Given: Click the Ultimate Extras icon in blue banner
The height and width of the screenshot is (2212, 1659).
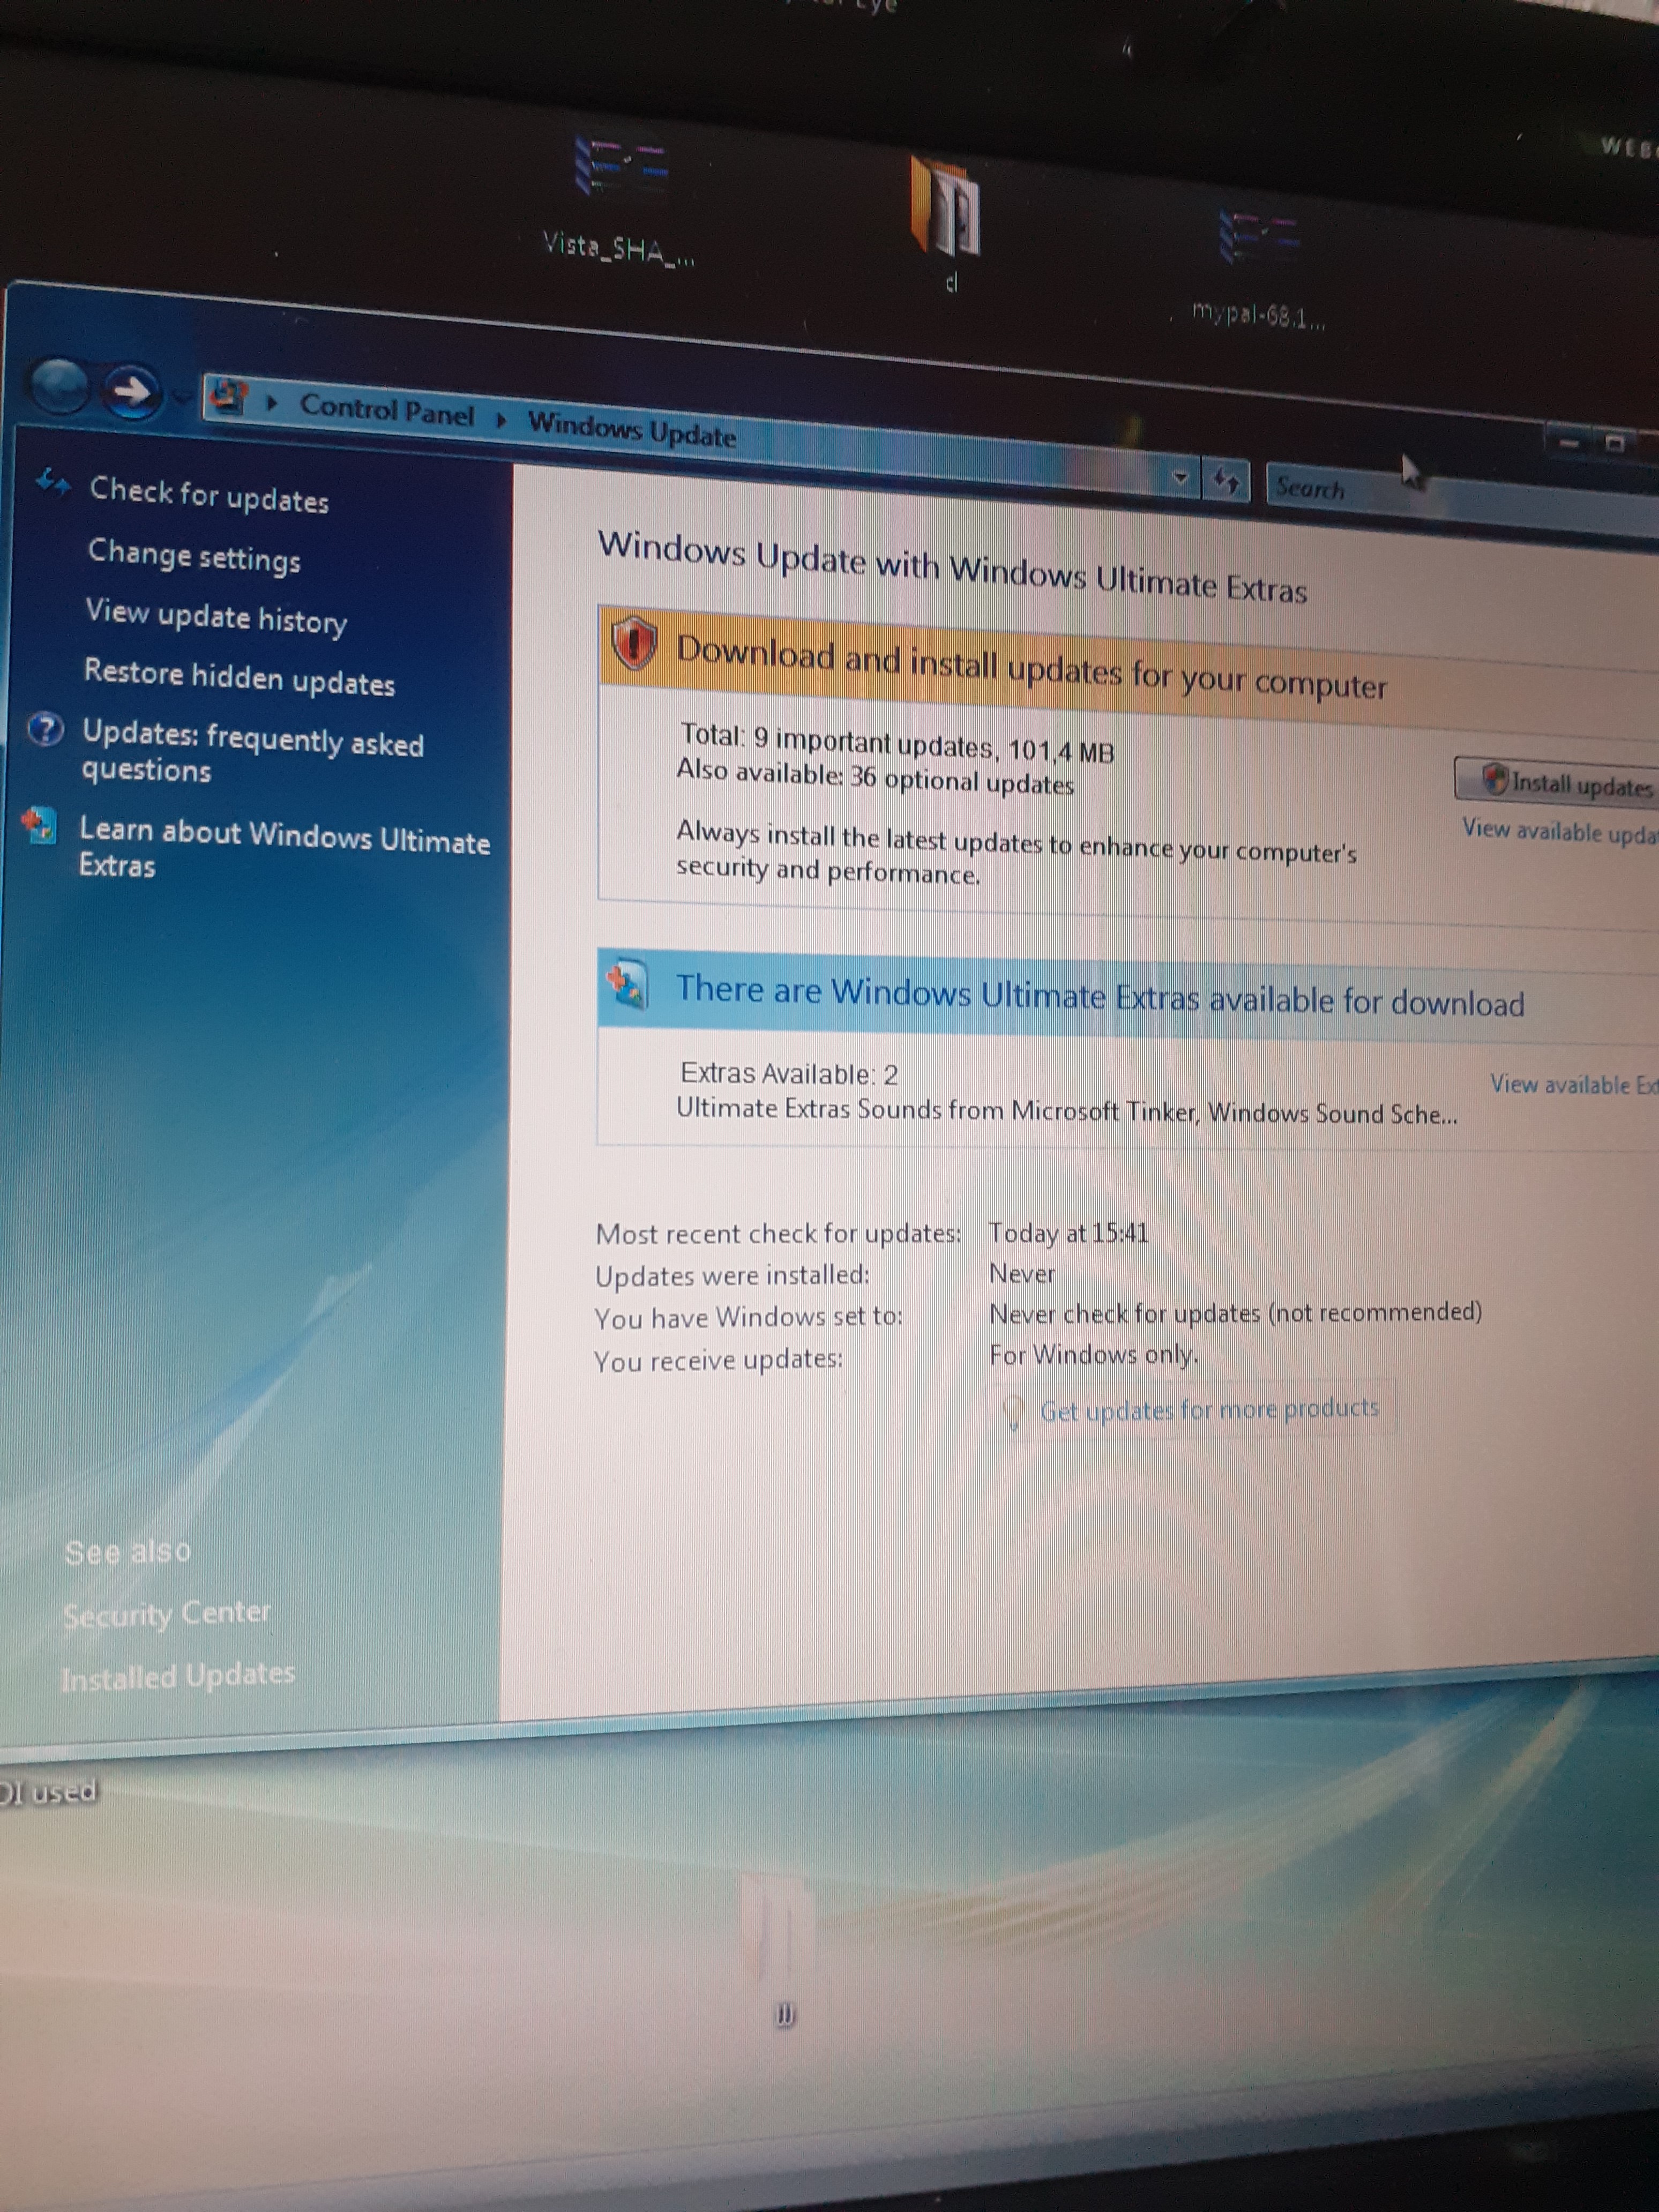Looking at the screenshot, I should [627, 983].
